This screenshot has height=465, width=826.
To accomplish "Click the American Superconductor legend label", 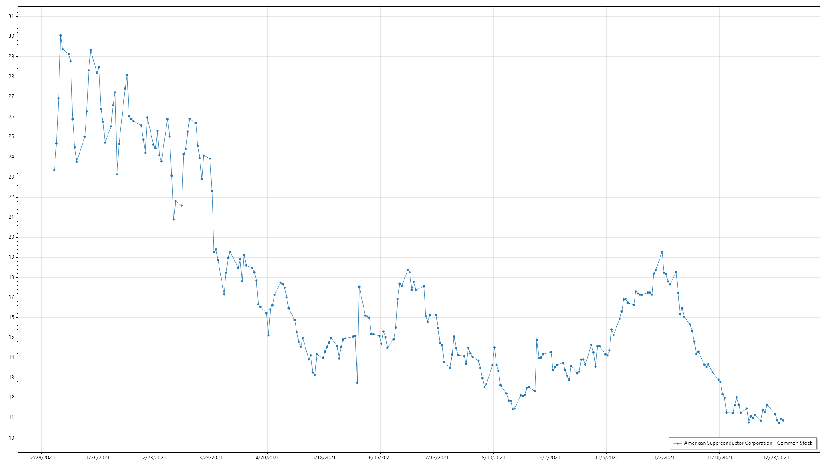I will pyautogui.click(x=748, y=443).
